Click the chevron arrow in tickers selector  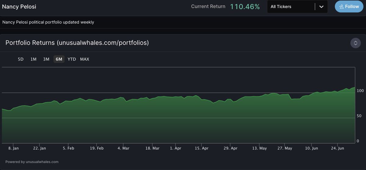(x=321, y=7)
